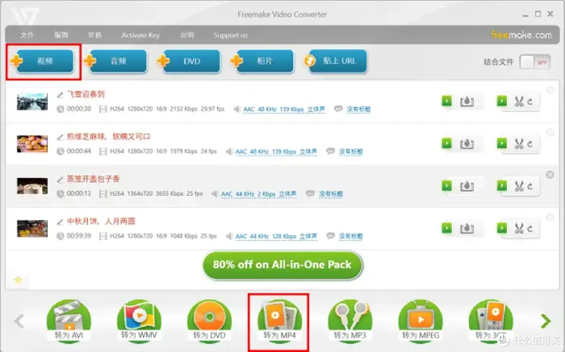Viewport: 565px width, 352px height.
Task: Choose 转为 MP3 output format
Action: 350,321
